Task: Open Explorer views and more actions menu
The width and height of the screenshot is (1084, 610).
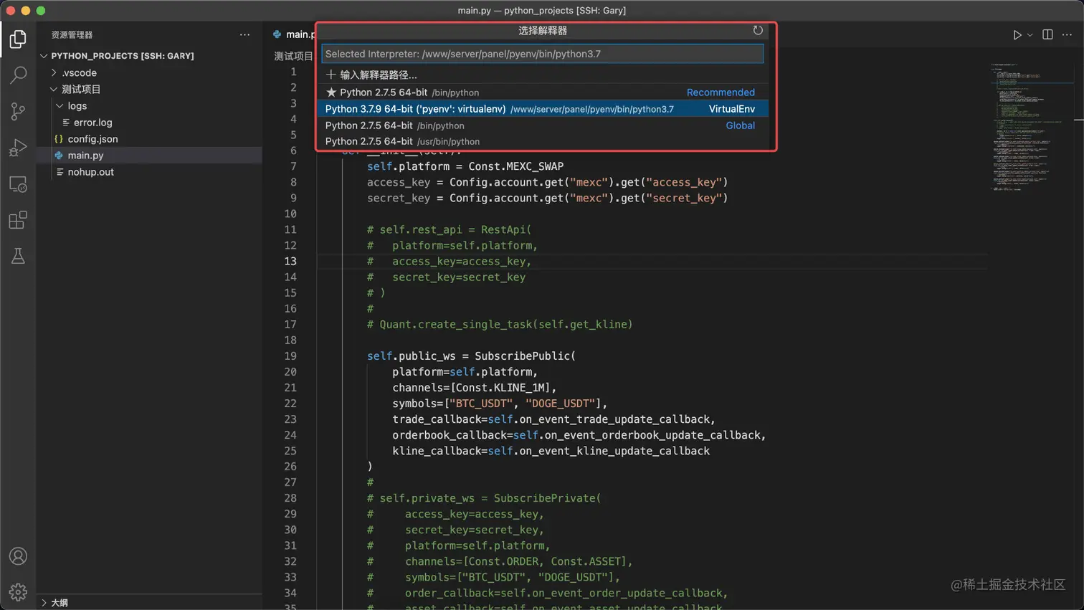Action: (245, 34)
